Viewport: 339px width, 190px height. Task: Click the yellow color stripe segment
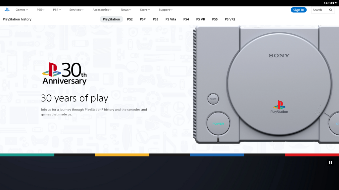click(122, 155)
